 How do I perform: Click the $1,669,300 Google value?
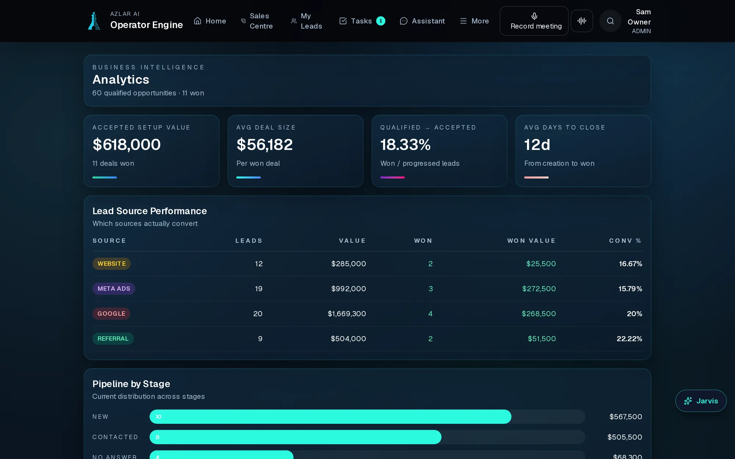pos(347,314)
